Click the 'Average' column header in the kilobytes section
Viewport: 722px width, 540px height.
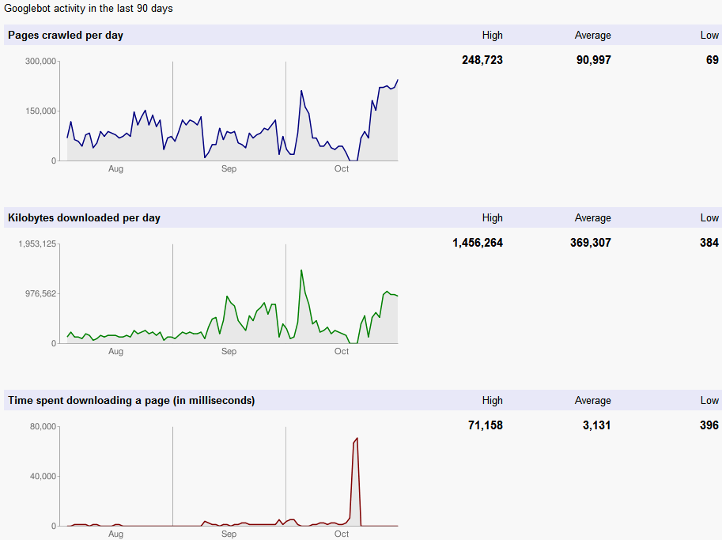592,217
